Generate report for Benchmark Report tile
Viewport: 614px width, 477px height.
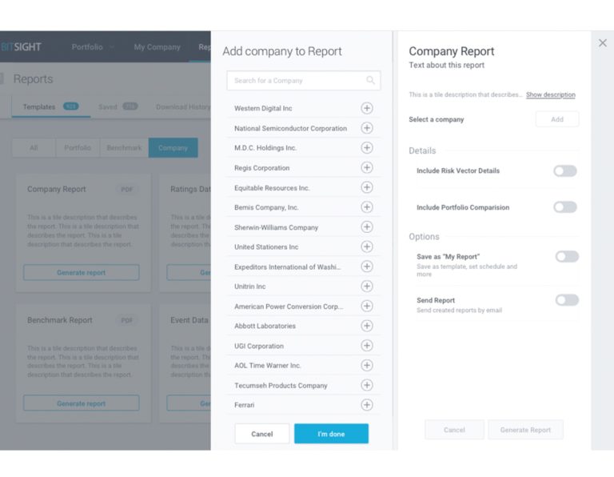(x=81, y=403)
